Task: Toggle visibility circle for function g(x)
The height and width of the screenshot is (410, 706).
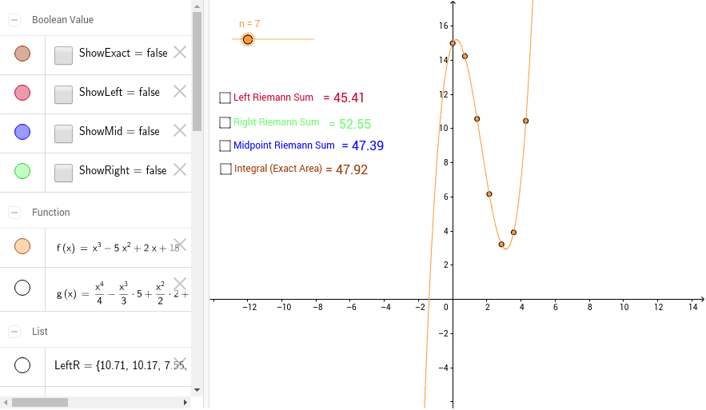Action: point(22,288)
